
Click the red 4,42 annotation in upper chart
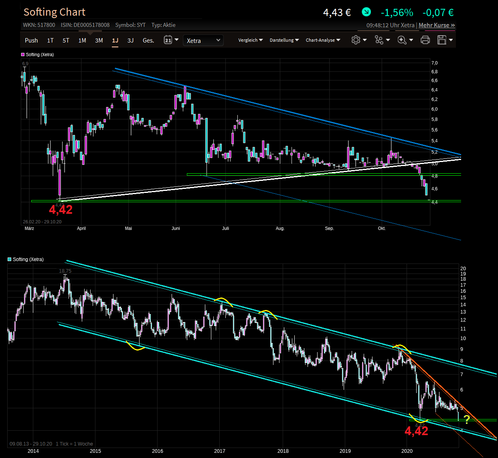[61, 209]
